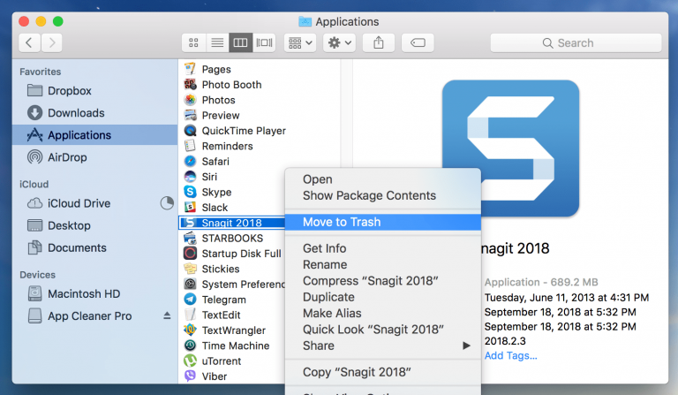
Task: Expand the Share submenu
Action: 382,346
